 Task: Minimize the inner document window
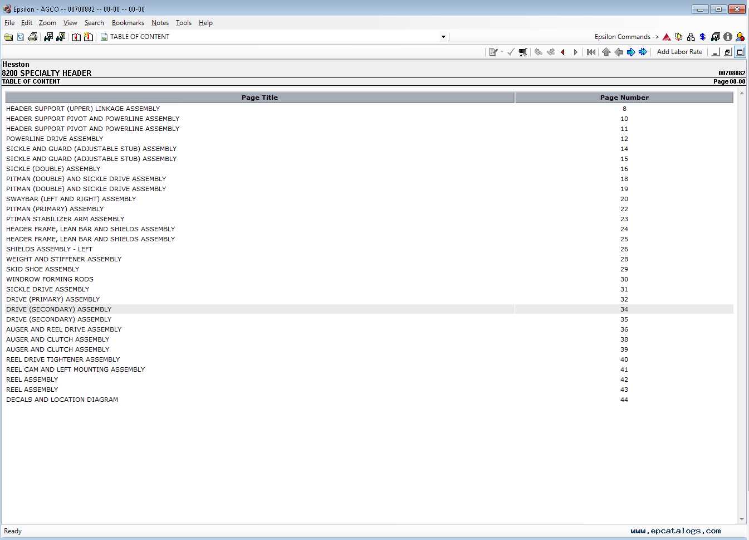click(716, 52)
